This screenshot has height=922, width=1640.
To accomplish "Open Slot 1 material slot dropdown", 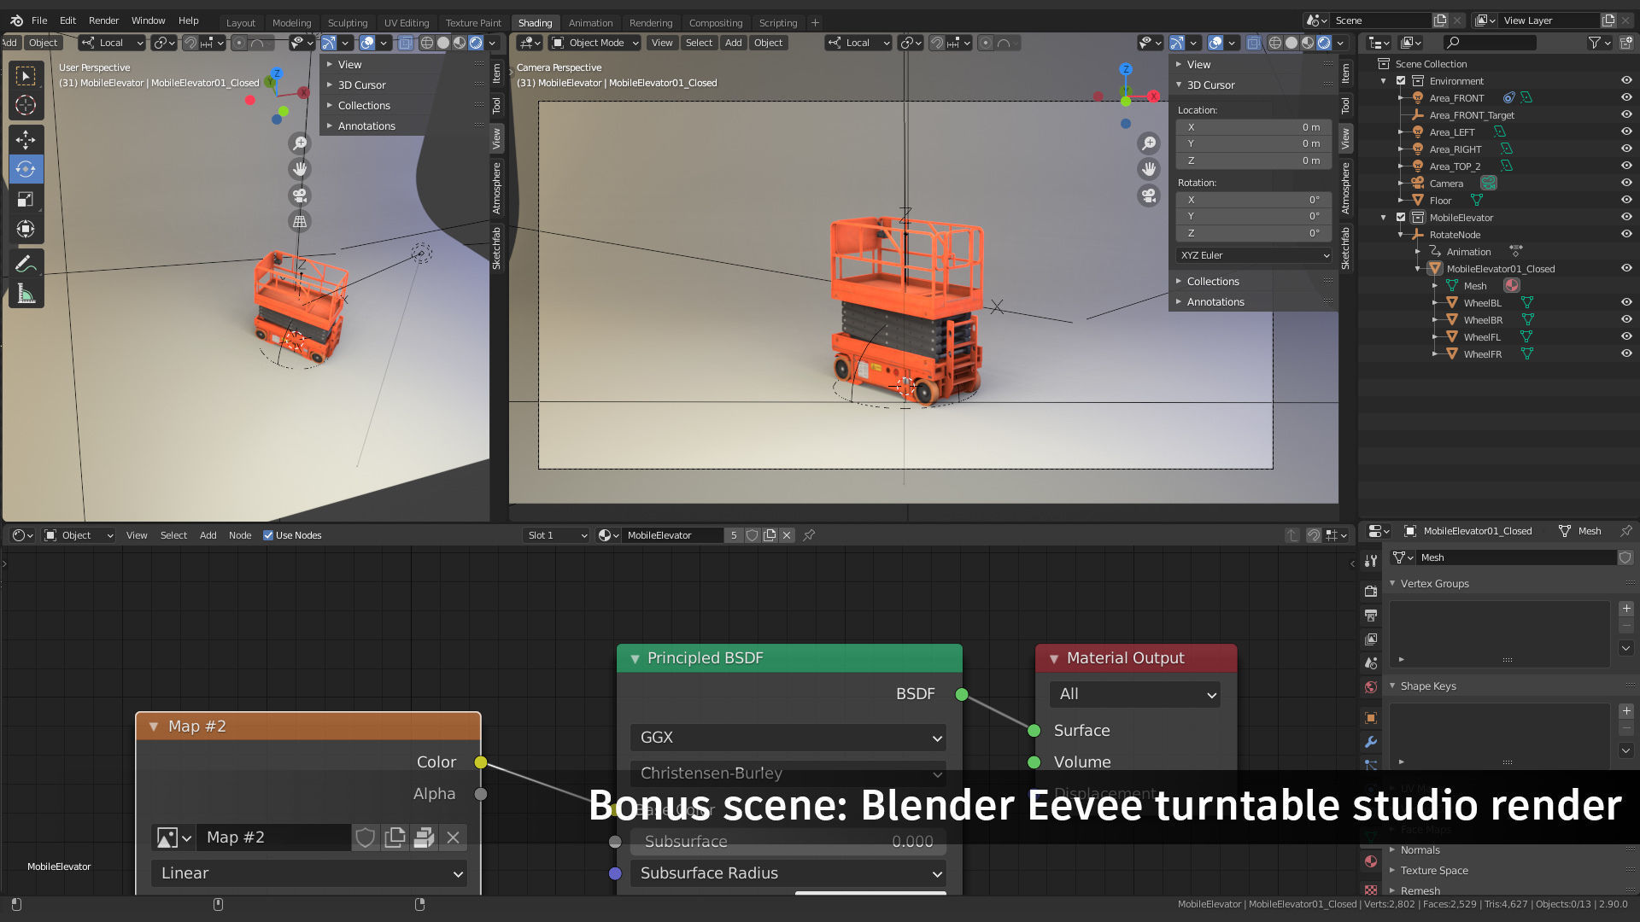I will (x=556, y=535).
